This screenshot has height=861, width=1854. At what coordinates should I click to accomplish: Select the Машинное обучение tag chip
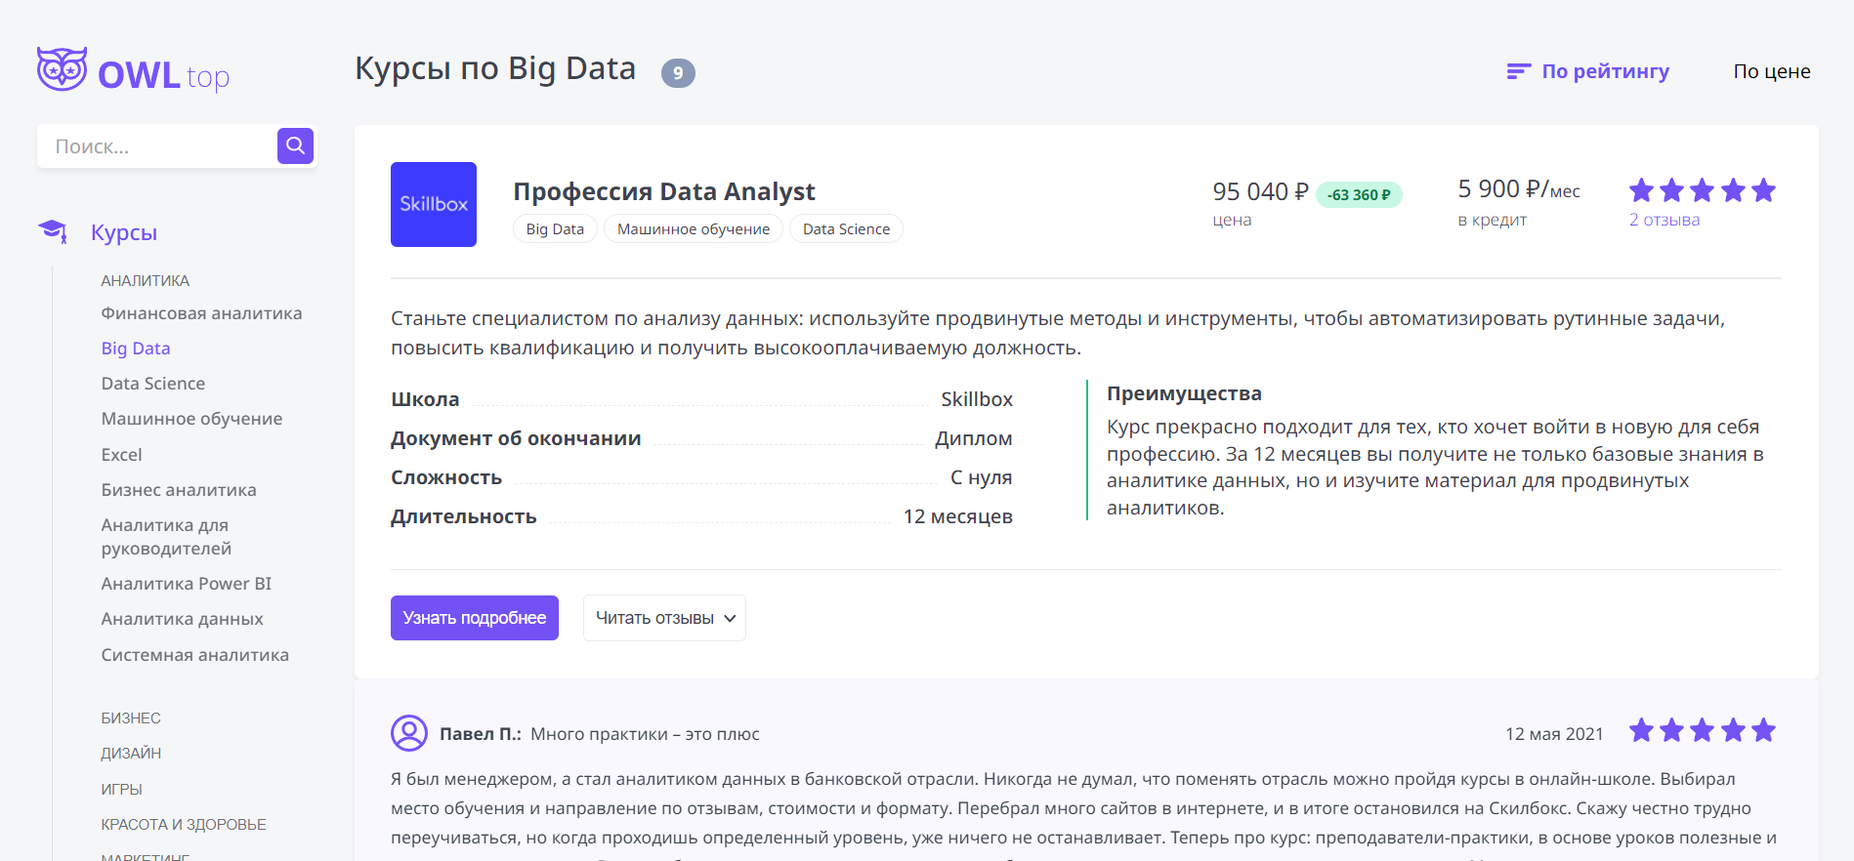694,228
